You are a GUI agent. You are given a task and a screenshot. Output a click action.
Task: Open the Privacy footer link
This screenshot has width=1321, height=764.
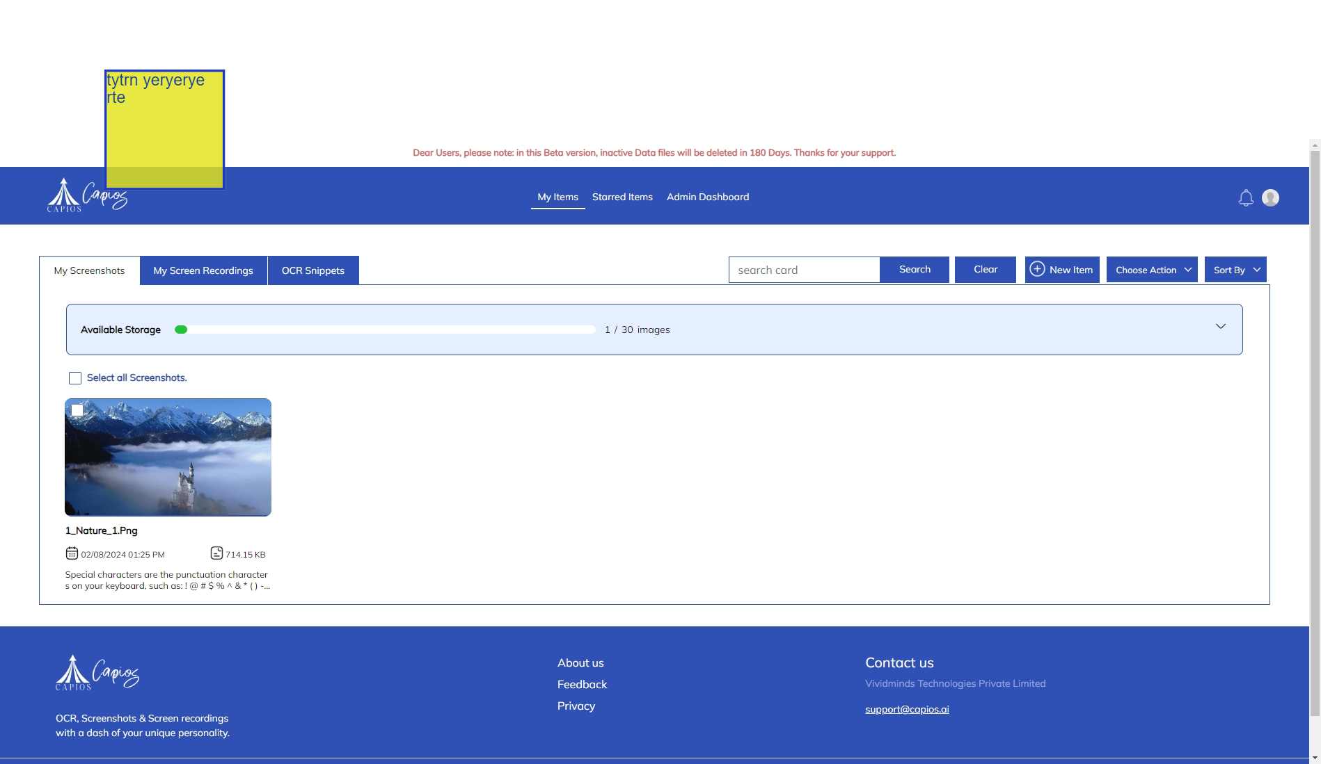[x=576, y=706]
